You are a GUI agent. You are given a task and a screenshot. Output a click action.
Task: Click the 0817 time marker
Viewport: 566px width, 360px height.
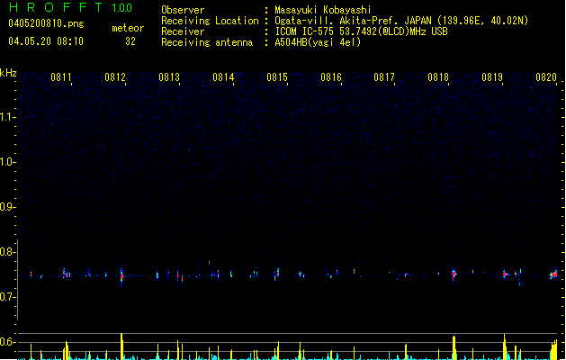pyautogui.click(x=384, y=77)
